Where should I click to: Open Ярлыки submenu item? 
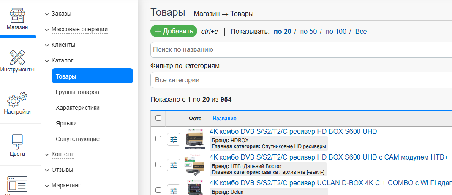66,123
